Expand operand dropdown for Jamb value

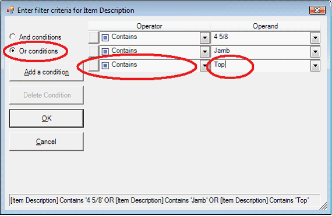(315, 52)
